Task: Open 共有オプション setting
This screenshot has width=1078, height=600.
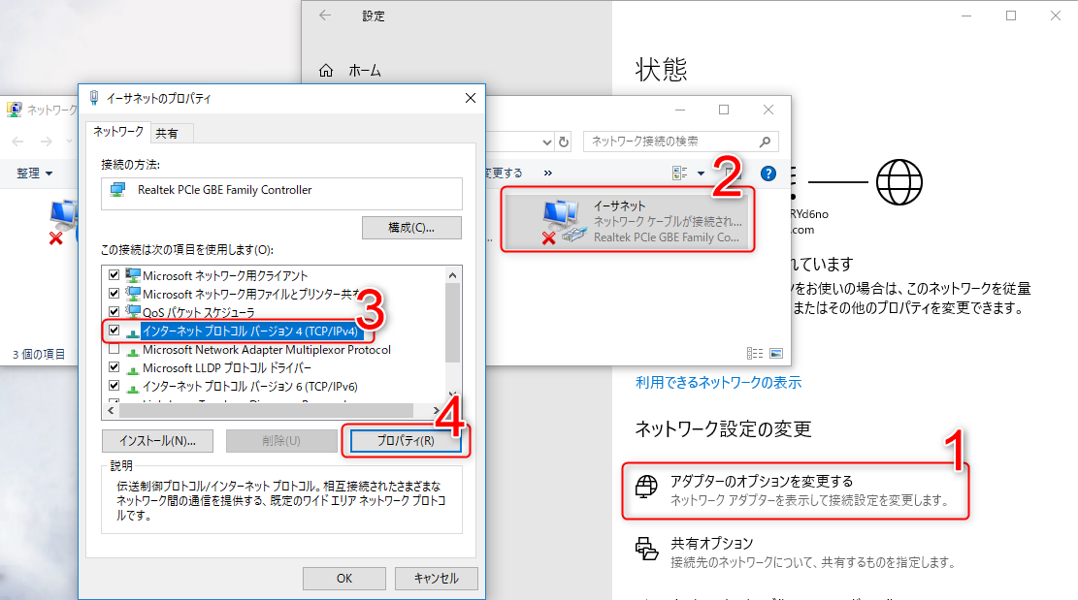Action: pyautogui.click(x=796, y=552)
